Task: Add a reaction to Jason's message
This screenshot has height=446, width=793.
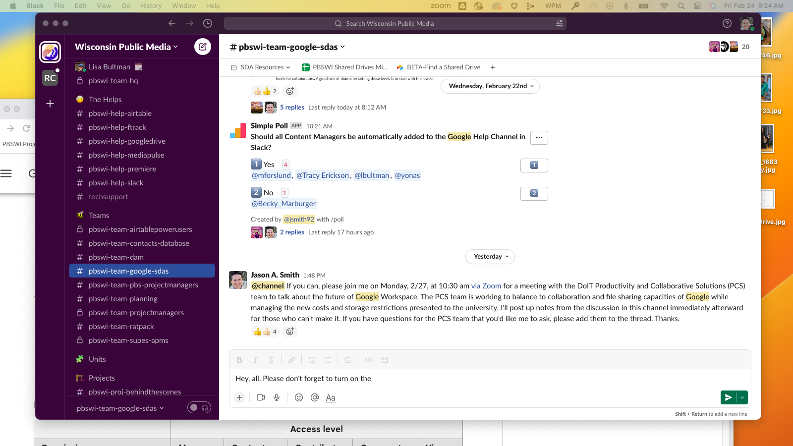Action: tap(290, 332)
